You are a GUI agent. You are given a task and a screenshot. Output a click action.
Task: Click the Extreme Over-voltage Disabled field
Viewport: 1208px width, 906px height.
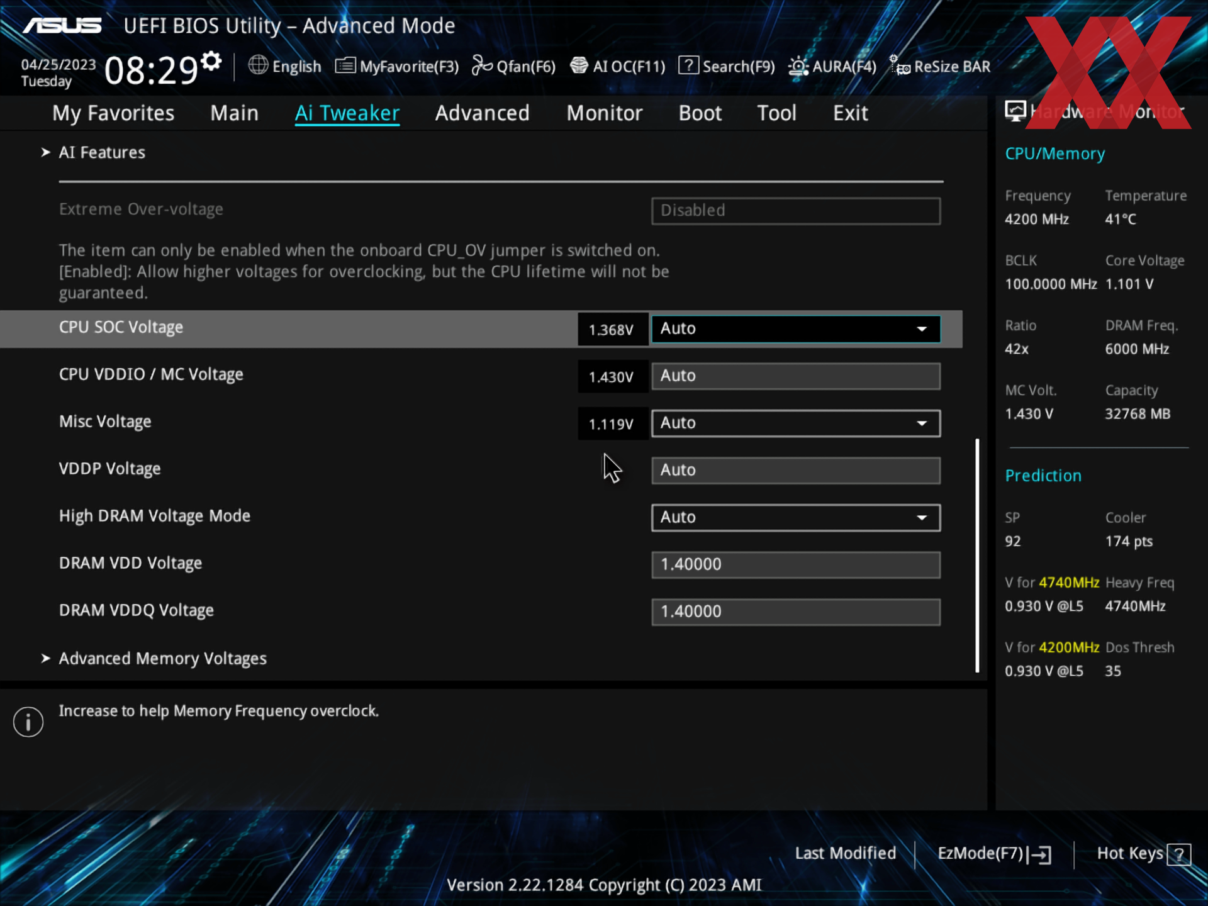click(796, 211)
